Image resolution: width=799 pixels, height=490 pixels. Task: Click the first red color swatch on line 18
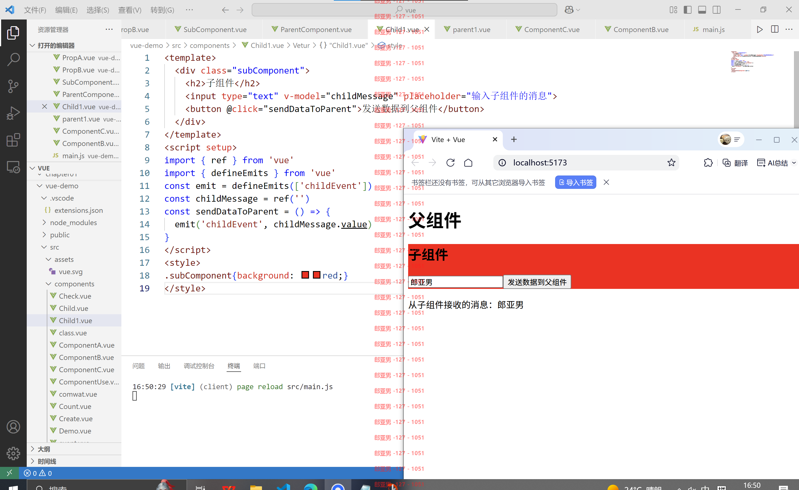305,275
